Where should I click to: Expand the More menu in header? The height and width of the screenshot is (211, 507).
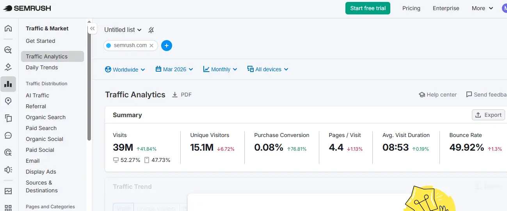point(482,8)
